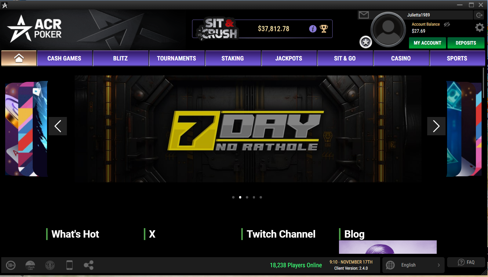Expand the English language selector

click(413, 265)
